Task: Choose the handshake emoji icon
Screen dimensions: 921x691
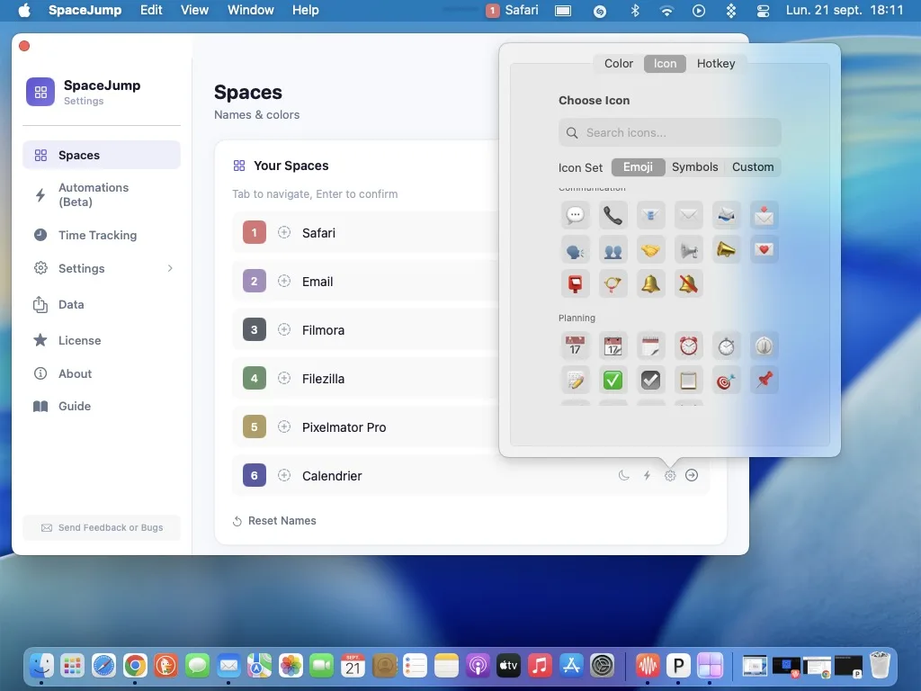Action: point(650,250)
